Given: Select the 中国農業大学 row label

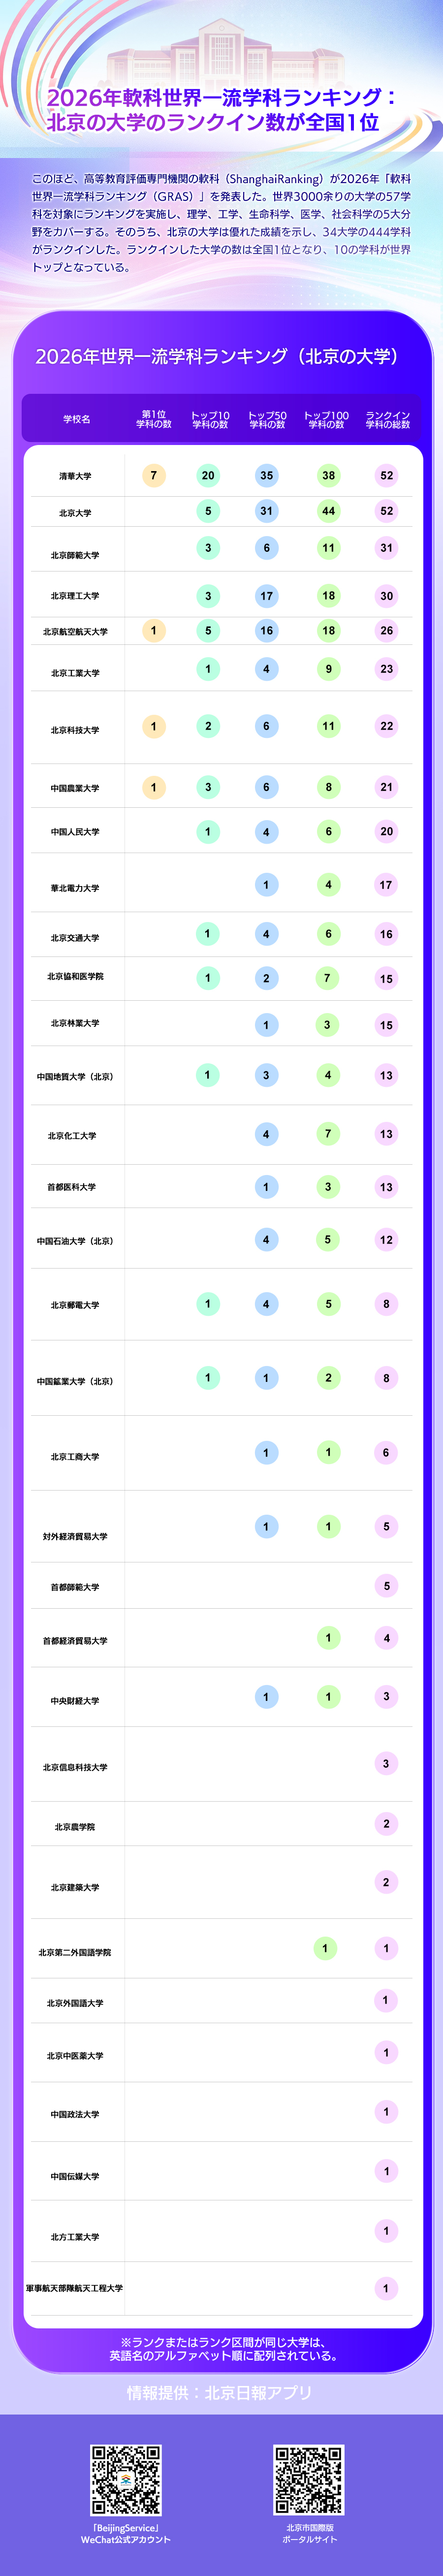Looking at the screenshot, I should pos(75,788).
